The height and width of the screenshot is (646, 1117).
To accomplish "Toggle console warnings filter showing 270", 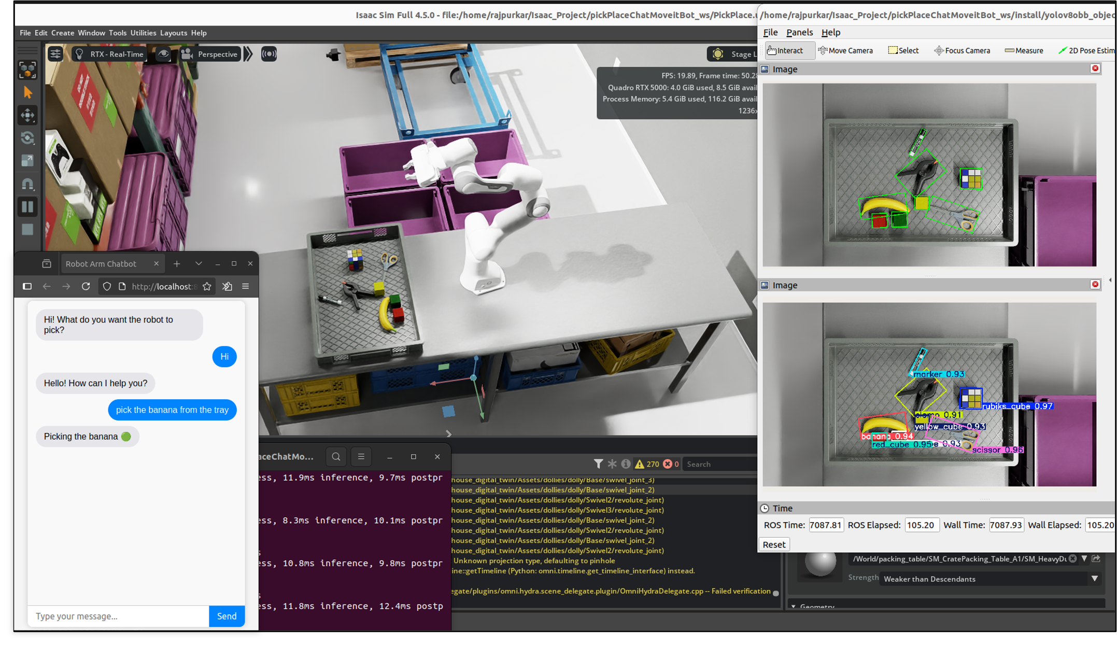I will click(x=647, y=464).
